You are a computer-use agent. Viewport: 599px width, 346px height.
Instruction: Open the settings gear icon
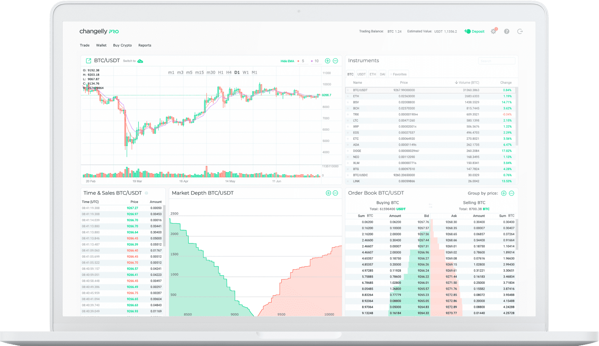[493, 31]
